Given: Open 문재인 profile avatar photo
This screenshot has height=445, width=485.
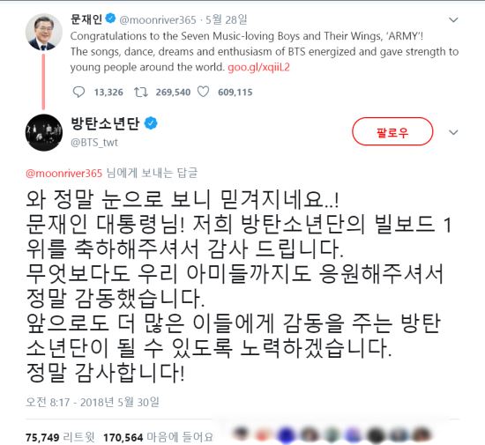Looking at the screenshot, I should point(43,32).
